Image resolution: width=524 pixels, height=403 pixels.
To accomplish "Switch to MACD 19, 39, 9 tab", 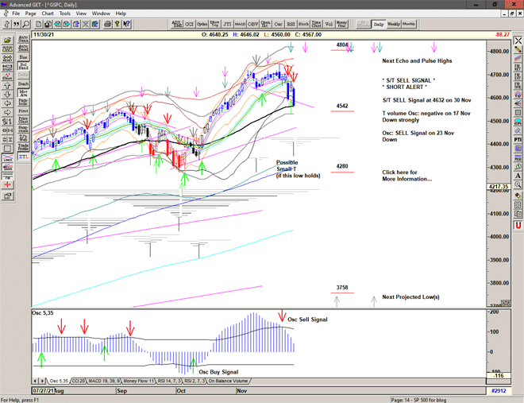I will click(106, 382).
